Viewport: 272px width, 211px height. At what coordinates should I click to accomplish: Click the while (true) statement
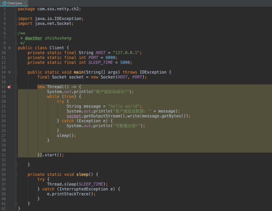click(x=61, y=97)
